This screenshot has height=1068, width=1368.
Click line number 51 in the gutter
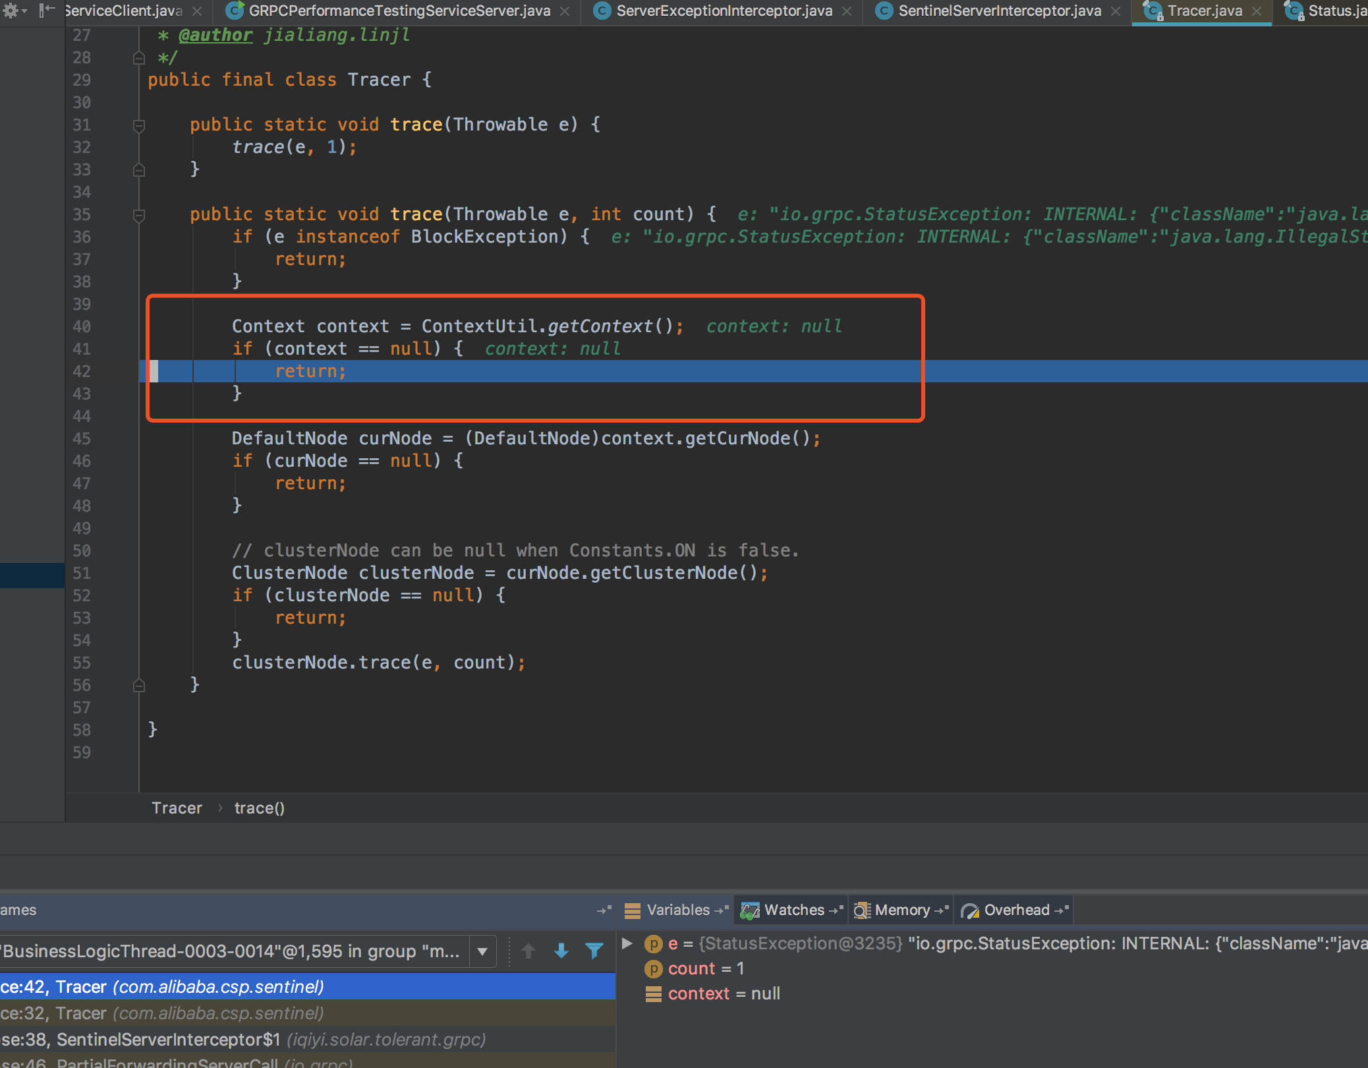click(82, 574)
